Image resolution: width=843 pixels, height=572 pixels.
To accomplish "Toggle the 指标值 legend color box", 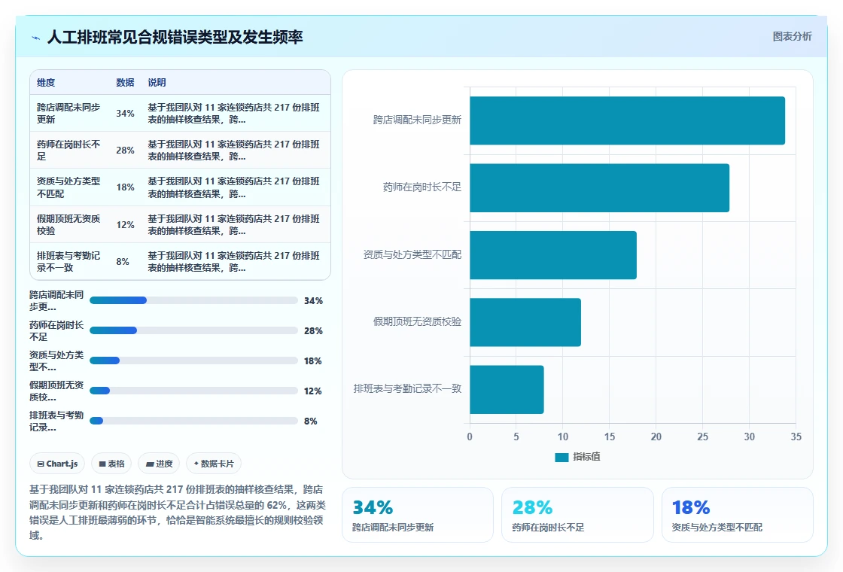I will [561, 457].
